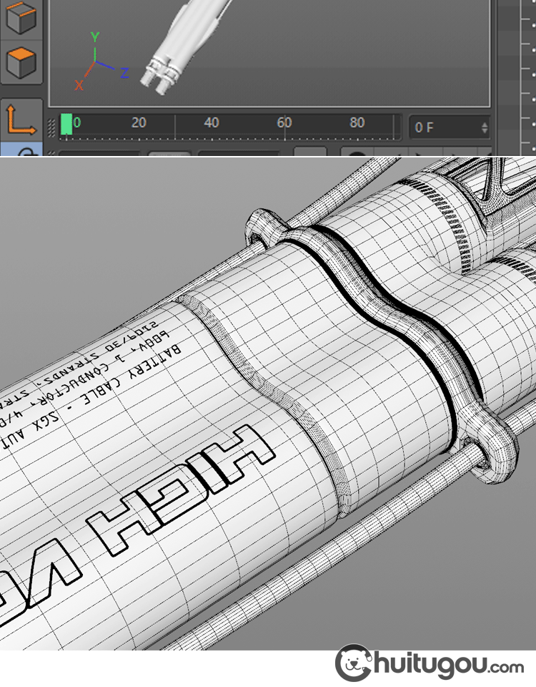The image size is (536, 687).
Task: Click the timeline grip handle left of ruler
Action: click(51, 127)
